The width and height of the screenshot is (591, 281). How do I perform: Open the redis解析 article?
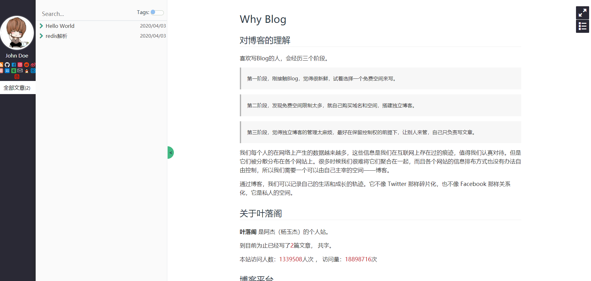tap(56, 36)
